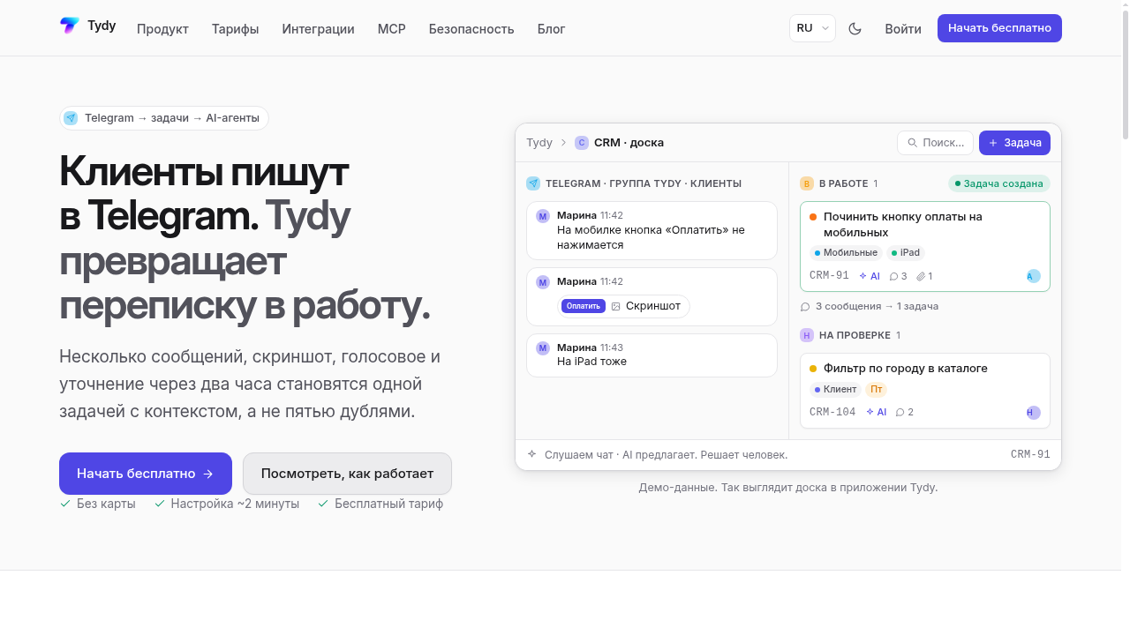
Task: Toggle dark mode moon icon
Action: [855, 28]
